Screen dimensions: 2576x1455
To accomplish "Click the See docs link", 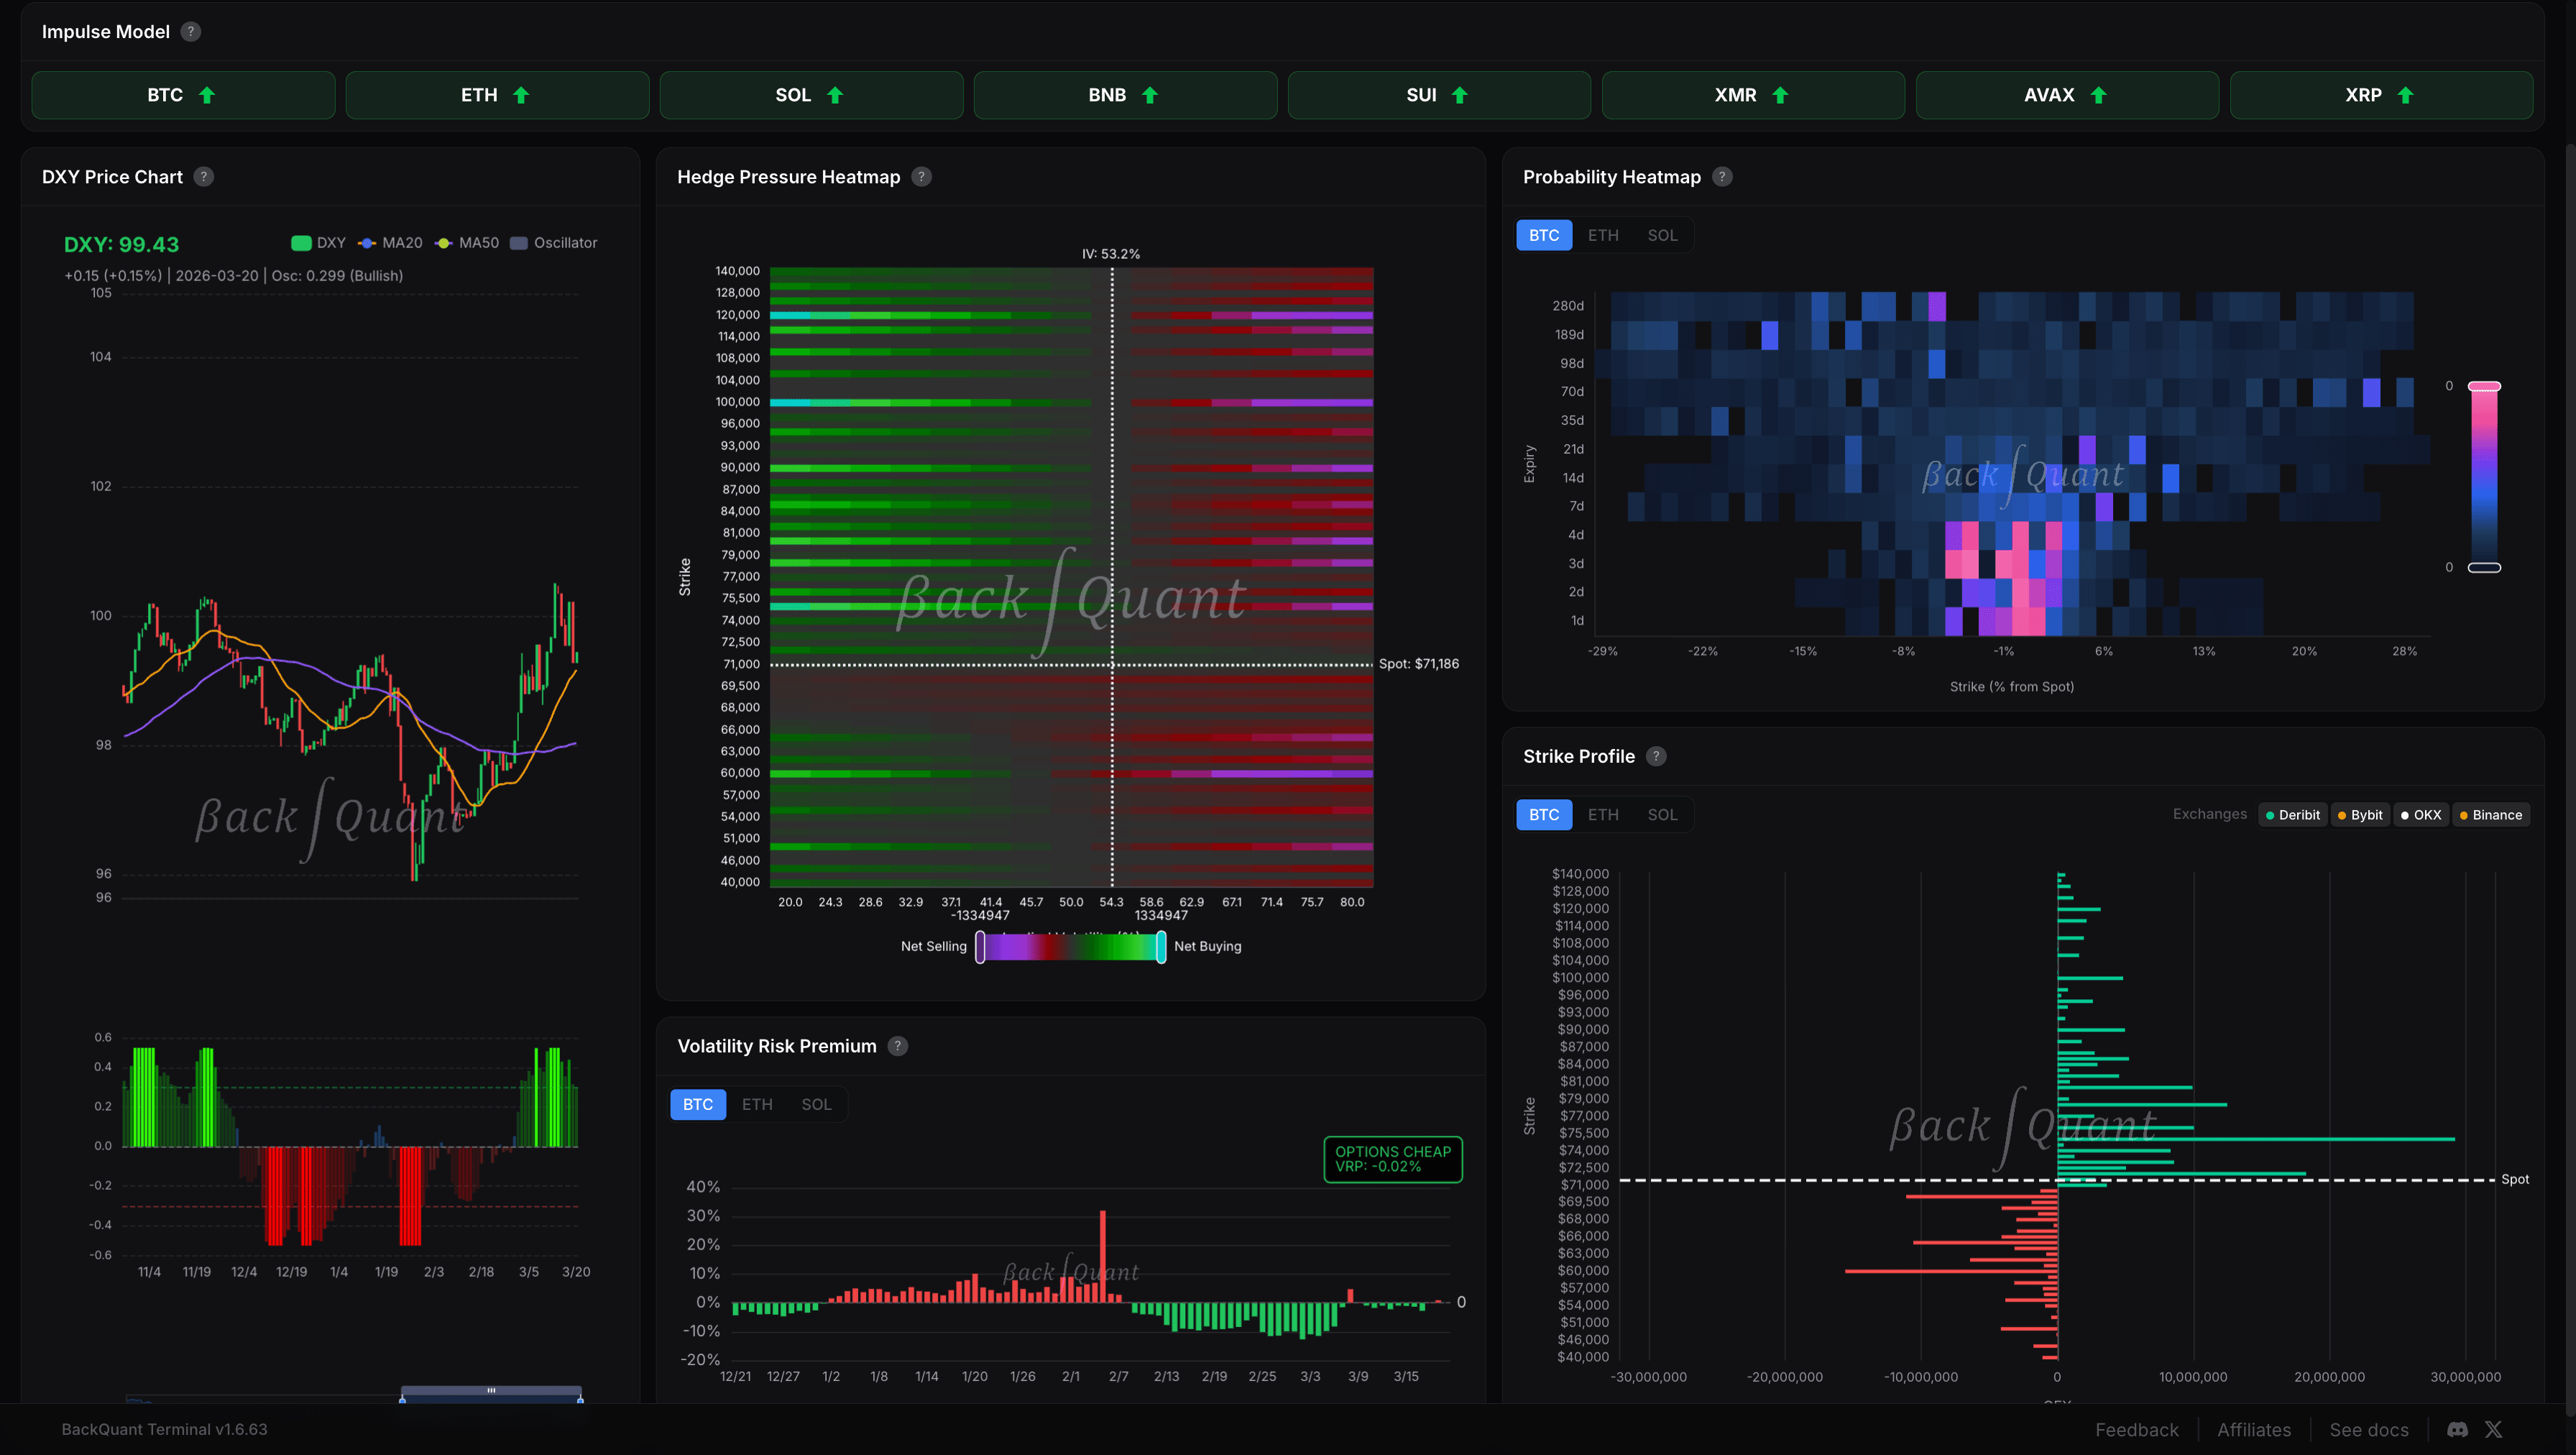I will [2368, 1429].
